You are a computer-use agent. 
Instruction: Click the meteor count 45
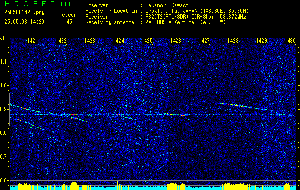tap(69, 22)
